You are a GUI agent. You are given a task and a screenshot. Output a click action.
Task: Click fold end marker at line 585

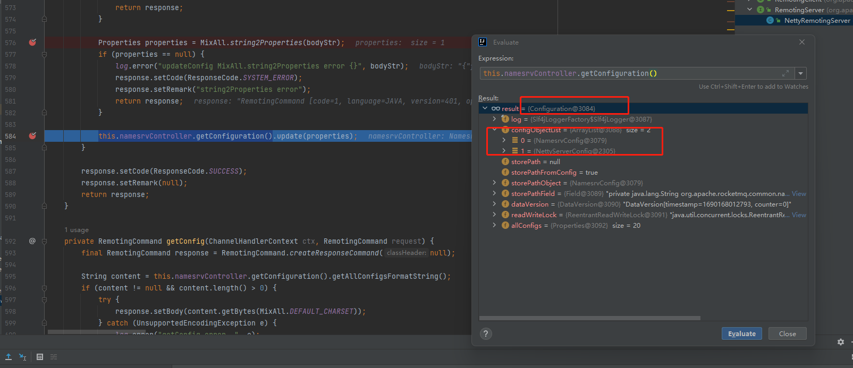tap(44, 148)
